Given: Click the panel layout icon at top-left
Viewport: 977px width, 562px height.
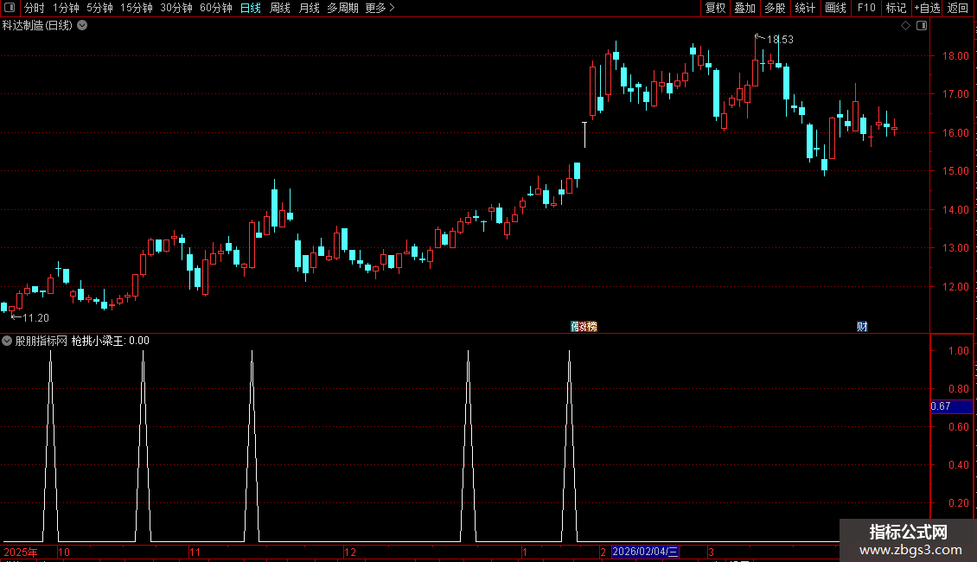Looking at the screenshot, I should click(10, 8).
